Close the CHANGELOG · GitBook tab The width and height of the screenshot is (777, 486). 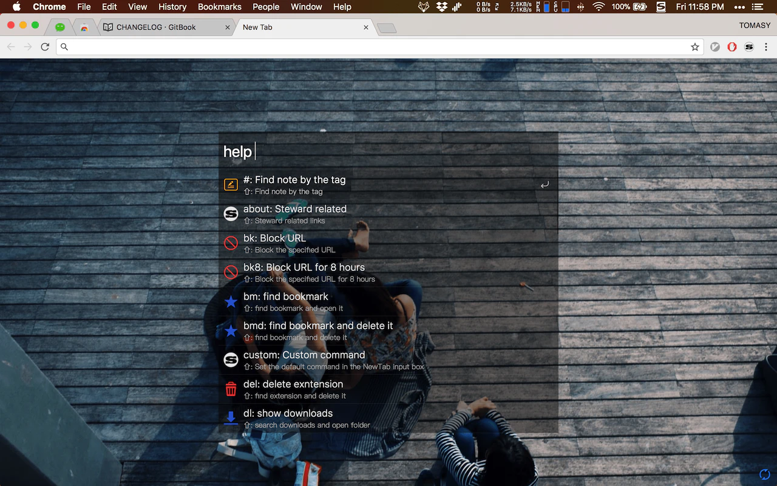tap(228, 27)
